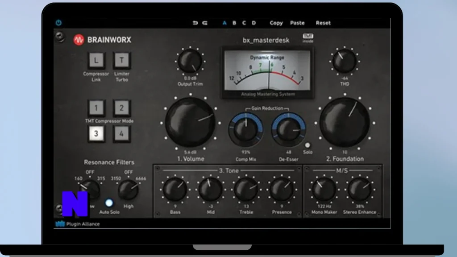Click the Treble tone knob
Screen dimensions: 457x257
(246, 189)
